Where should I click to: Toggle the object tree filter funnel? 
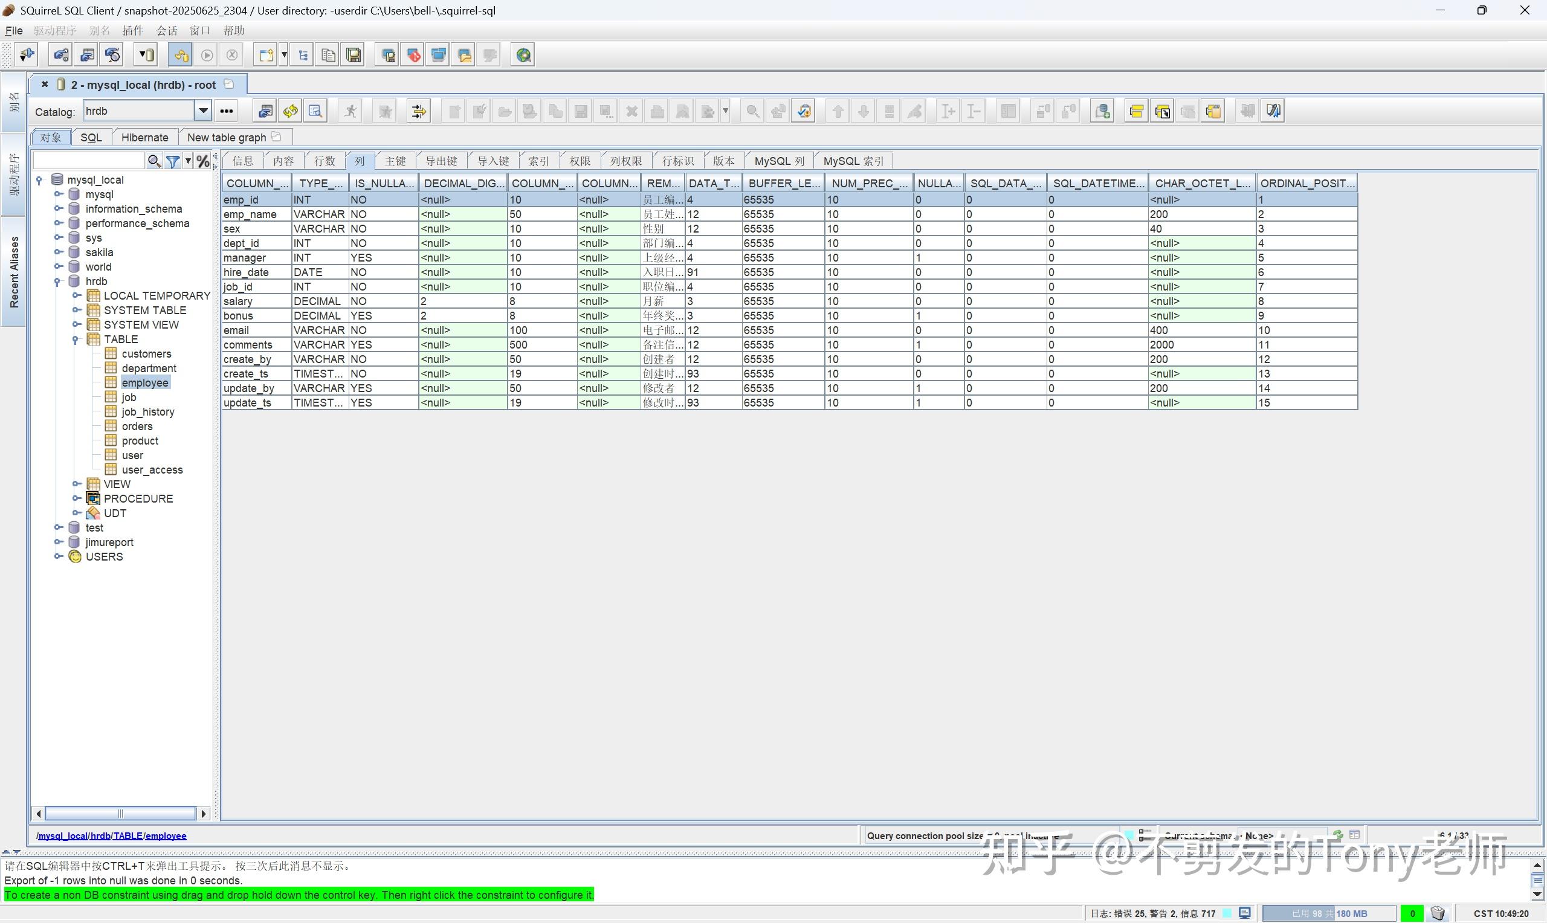coord(173,160)
